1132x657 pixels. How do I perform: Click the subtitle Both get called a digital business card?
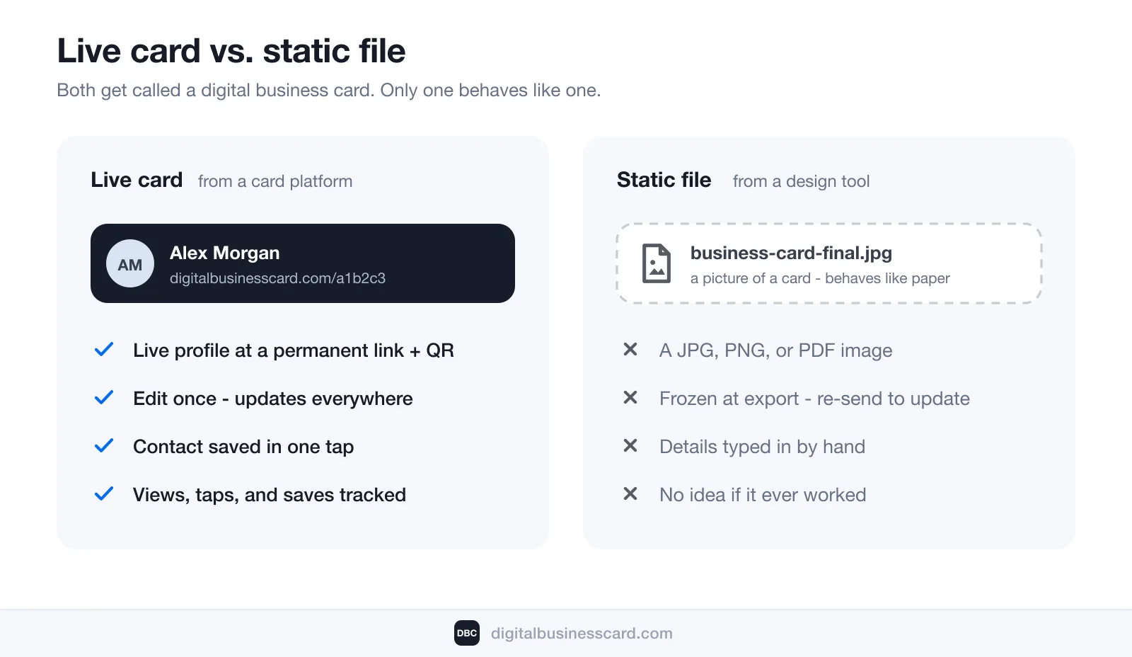pos(329,91)
